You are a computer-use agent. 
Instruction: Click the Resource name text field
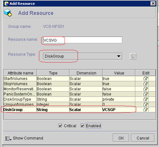[x=83, y=40]
